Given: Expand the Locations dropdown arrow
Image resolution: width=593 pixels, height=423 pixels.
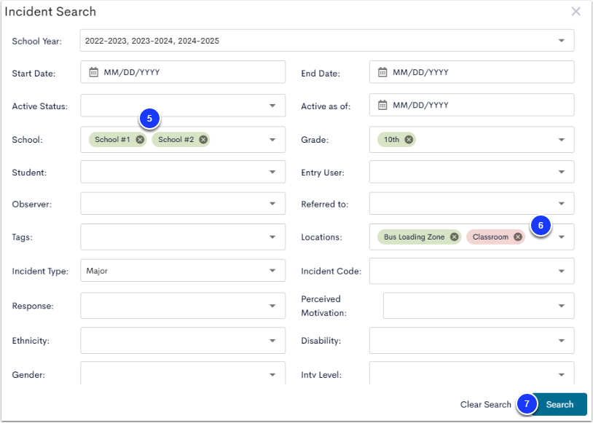Looking at the screenshot, I should coord(562,237).
